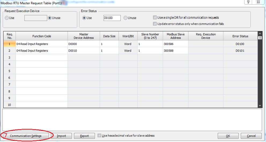Click the Request Execution Device input box

pos(36,18)
